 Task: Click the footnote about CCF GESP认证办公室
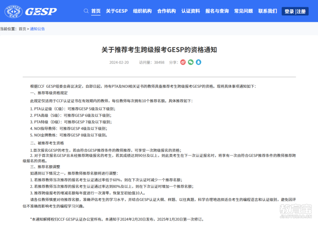[x=117, y=219]
